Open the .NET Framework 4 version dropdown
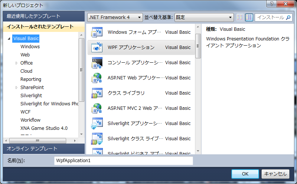297x184 pixels. [115, 17]
